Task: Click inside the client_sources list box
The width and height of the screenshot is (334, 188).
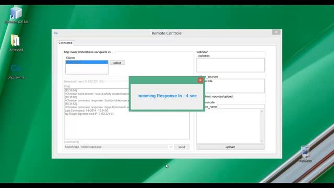Action: (231, 86)
